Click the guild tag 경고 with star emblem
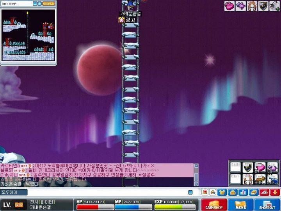 127,20
